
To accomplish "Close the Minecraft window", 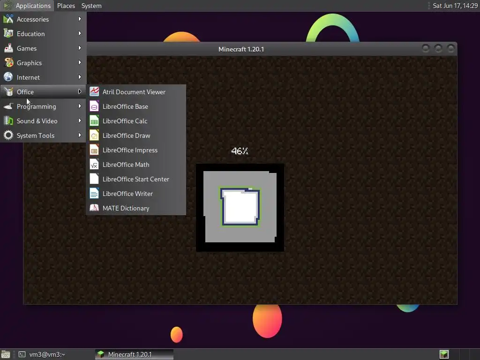I will 451,48.
